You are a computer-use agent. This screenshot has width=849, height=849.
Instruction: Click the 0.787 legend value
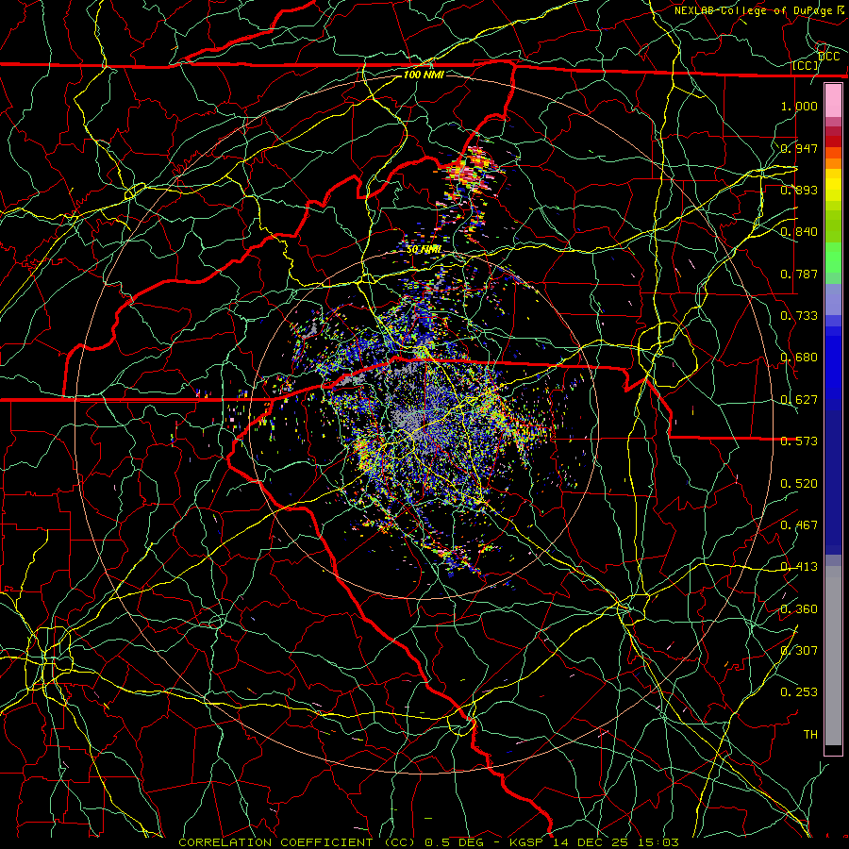[x=799, y=274]
